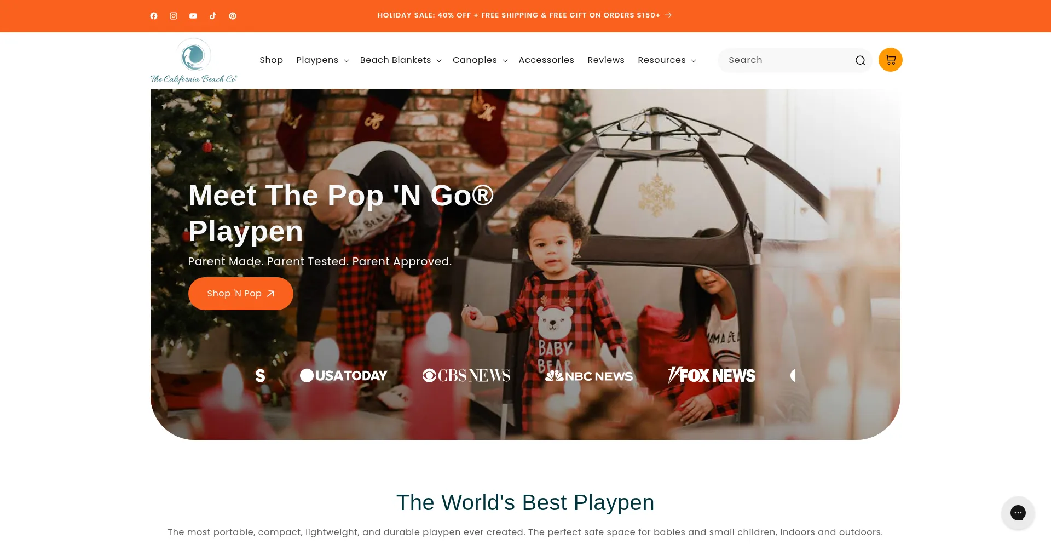Click The California Beach Co logo

pos(194,61)
